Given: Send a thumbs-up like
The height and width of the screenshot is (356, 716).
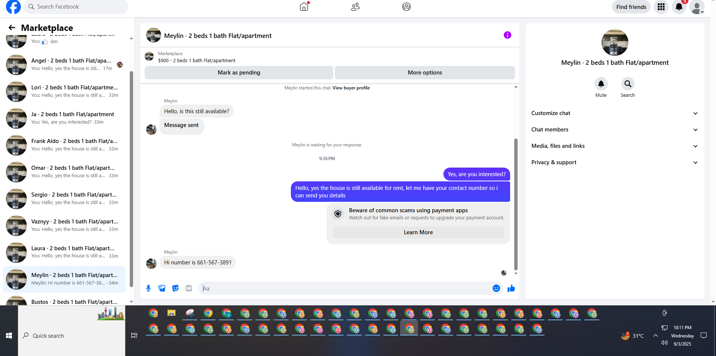Looking at the screenshot, I should [511, 288].
